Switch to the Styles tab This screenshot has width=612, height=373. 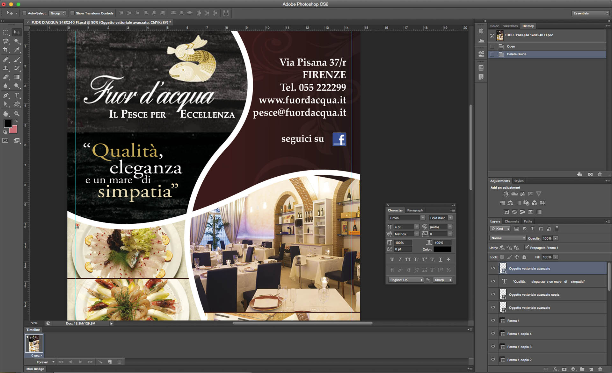click(x=519, y=181)
